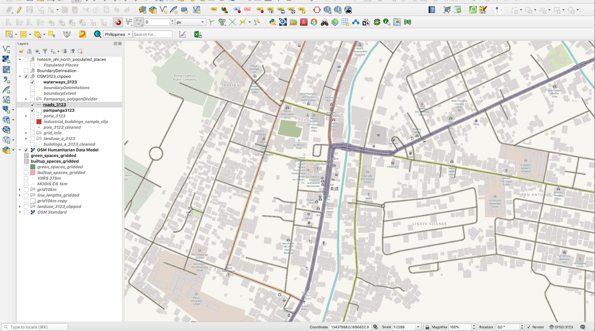Select the OSM Standard layer
595x331 pixels.
(52, 212)
